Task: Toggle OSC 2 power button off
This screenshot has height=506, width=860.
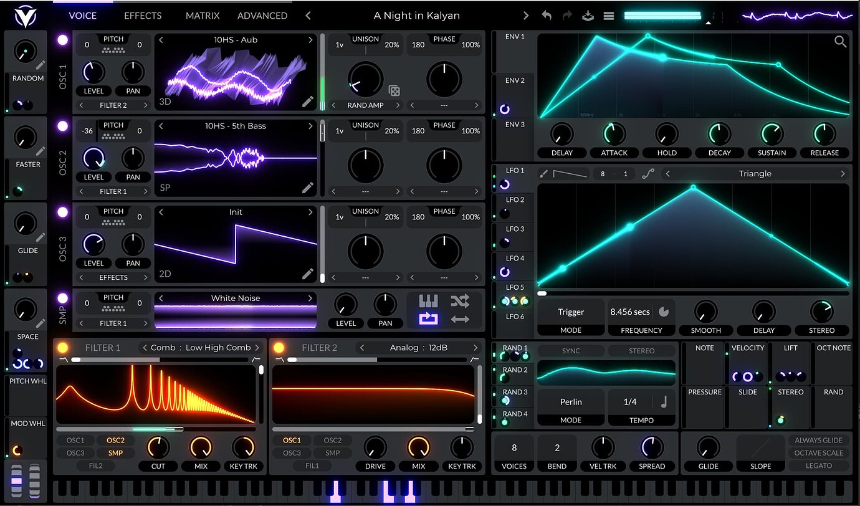Action: click(x=62, y=126)
